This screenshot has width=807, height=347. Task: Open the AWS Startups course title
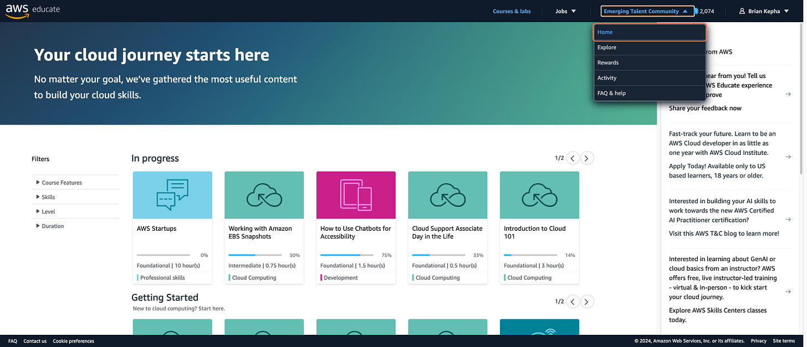pyautogui.click(x=156, y=229)
